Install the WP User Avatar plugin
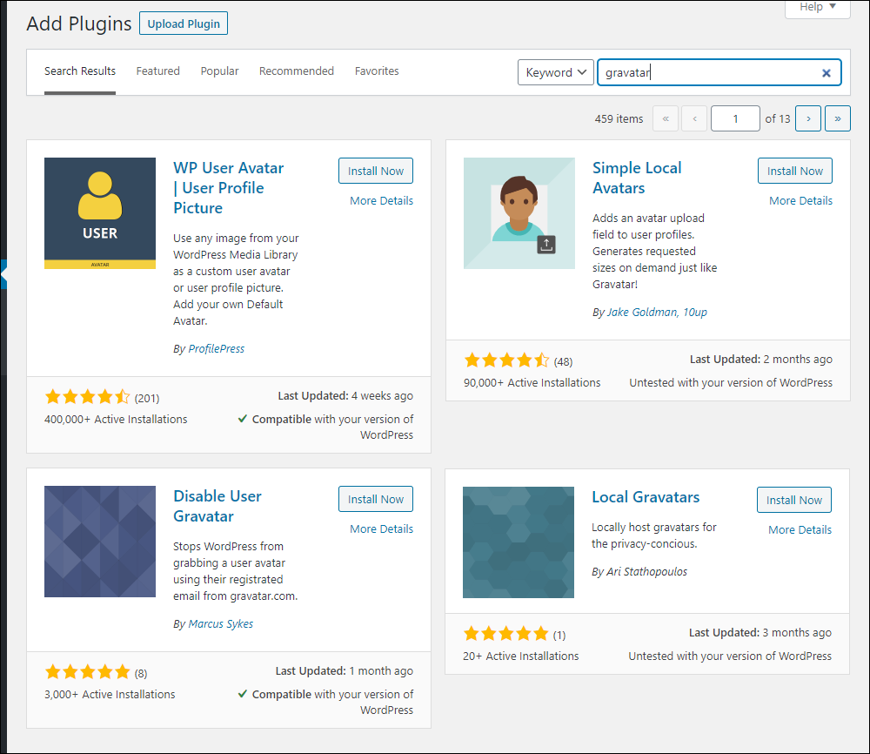 coord(376,171)
